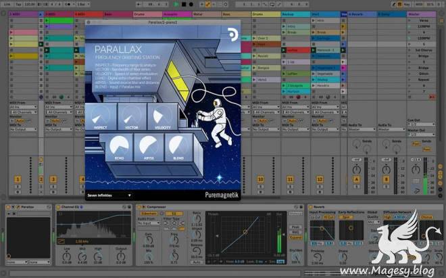Click the Channel EQ Output knob
The height and width of the screenshot is (278, 446).
click(x=120, y=256)
